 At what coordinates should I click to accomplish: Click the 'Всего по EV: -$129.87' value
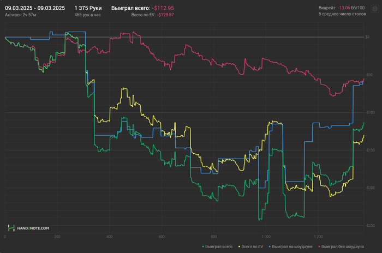pos(152,15)
